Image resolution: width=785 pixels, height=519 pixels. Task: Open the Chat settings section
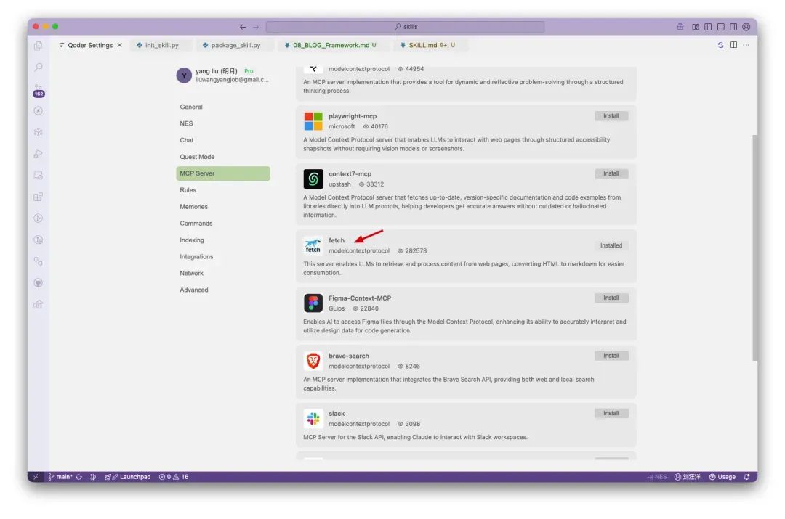tap(223, 141)
